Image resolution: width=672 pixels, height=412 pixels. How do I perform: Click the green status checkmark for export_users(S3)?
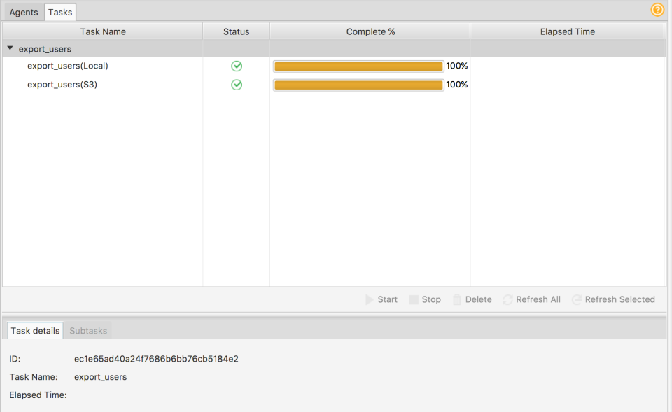click(x=237, y=85)
